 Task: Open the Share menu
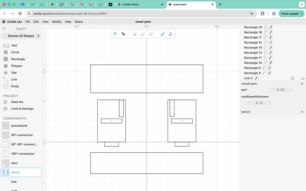click(79, 22)
